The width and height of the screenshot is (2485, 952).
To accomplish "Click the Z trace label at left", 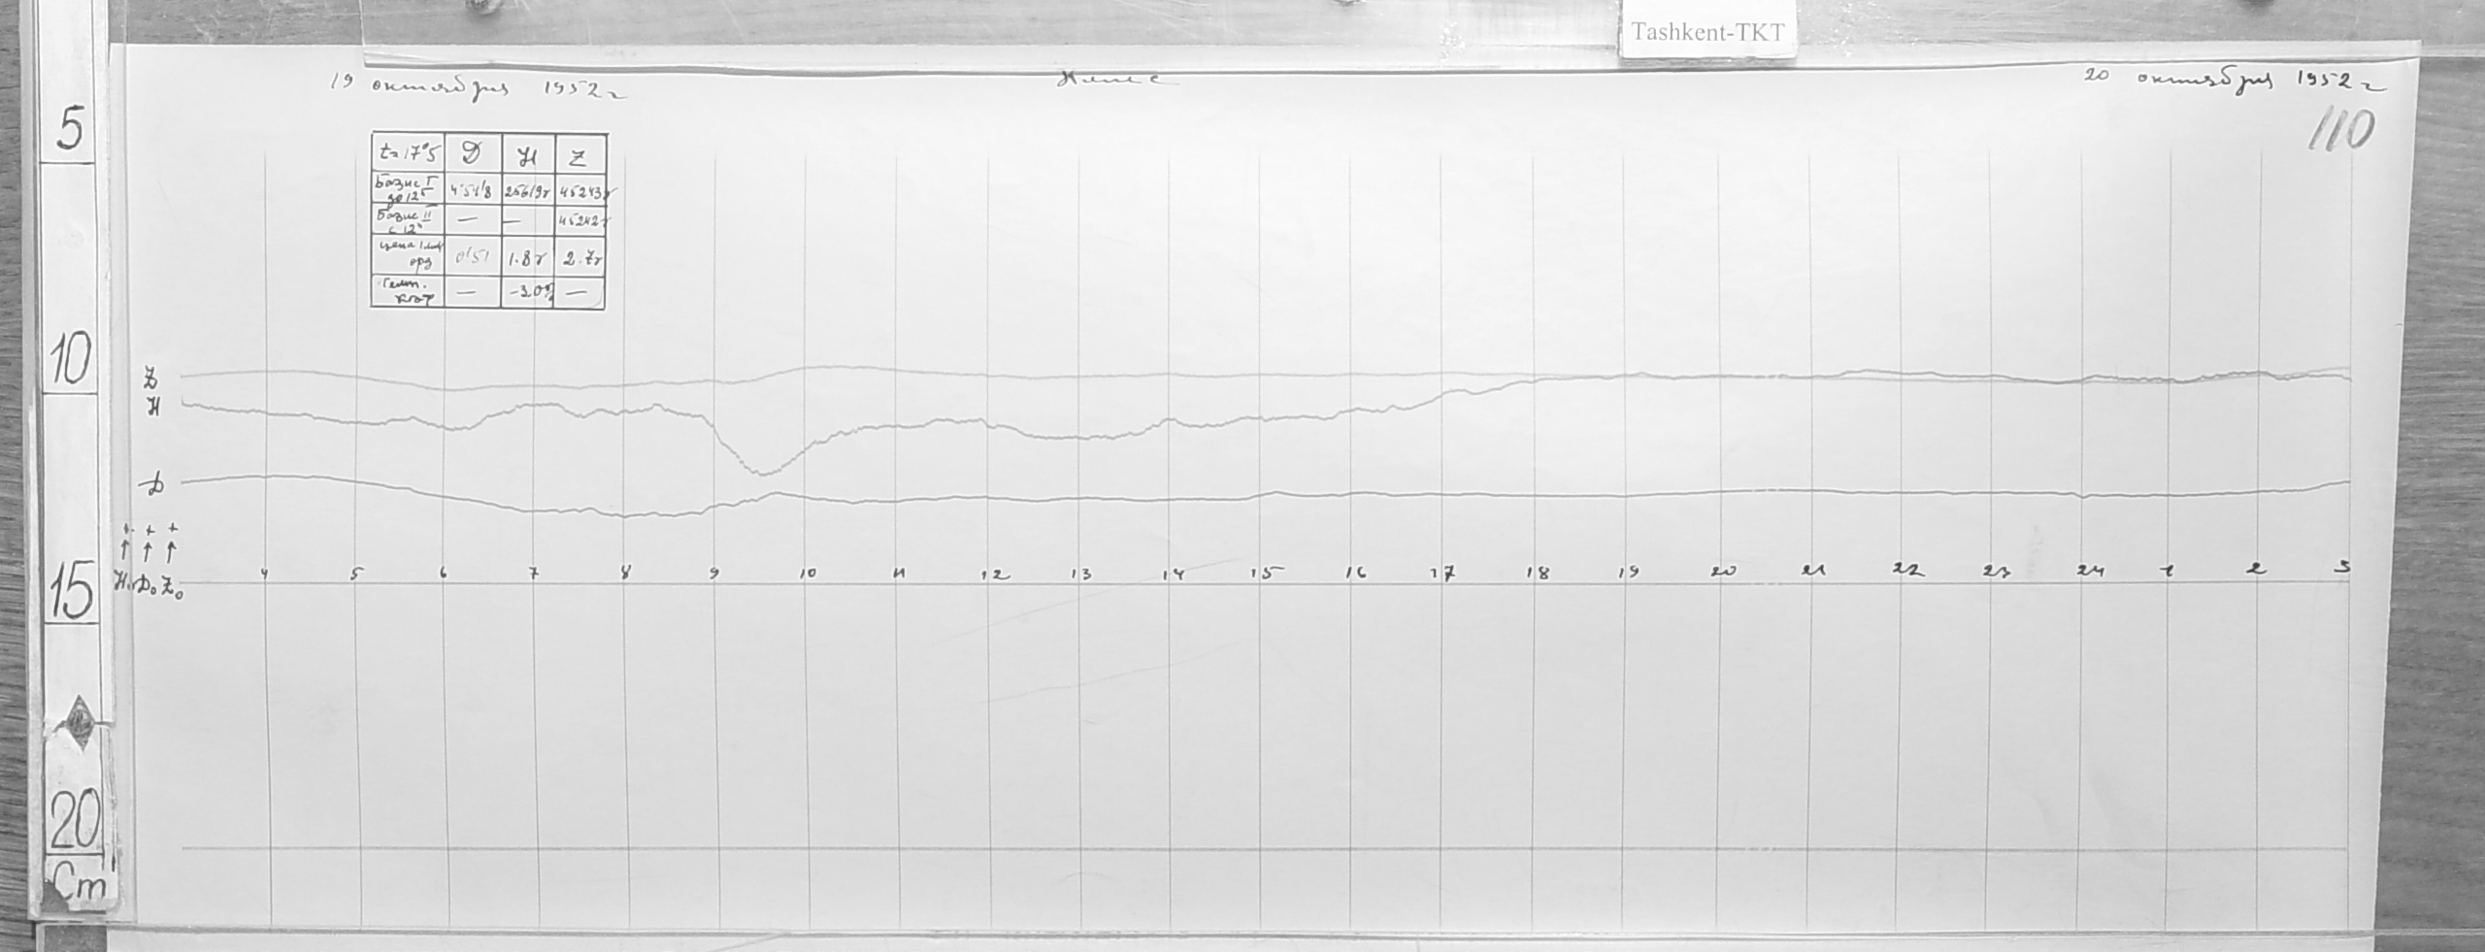I will (x=150, y=378).
